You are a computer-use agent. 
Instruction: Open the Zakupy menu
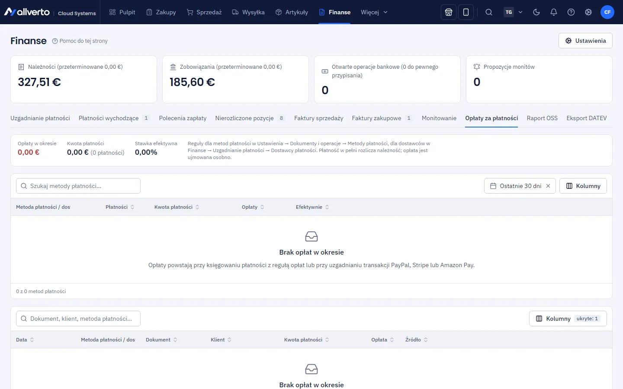point(161,12)
